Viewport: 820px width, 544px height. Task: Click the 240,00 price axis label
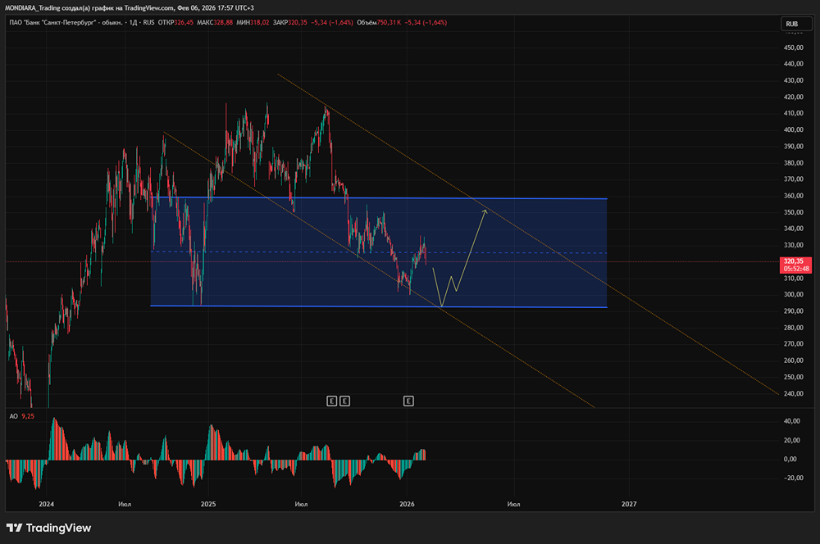pyautogui.click(x=793, y=393)
